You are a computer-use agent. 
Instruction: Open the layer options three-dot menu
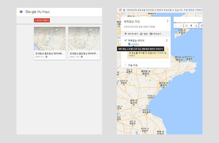167,40
